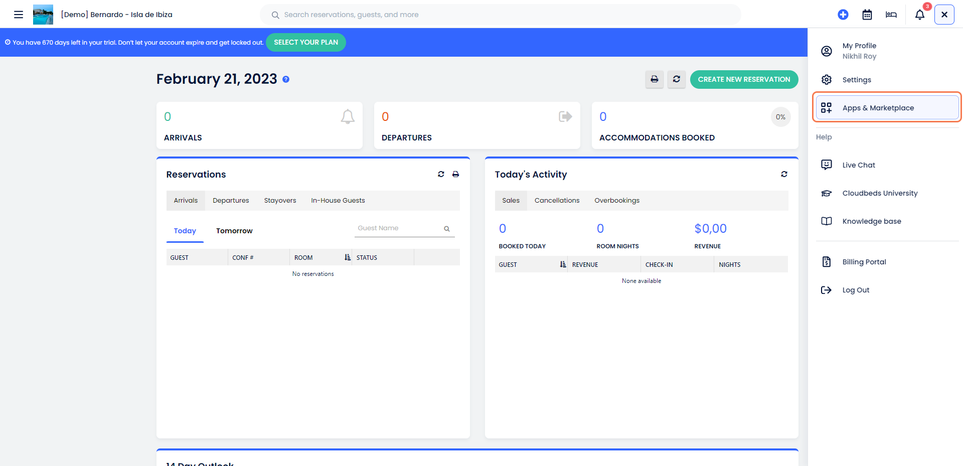Open Apps & Marketplace
This screenshot has width=963, height=466.
pyautogui.click(x=888, y=108)
